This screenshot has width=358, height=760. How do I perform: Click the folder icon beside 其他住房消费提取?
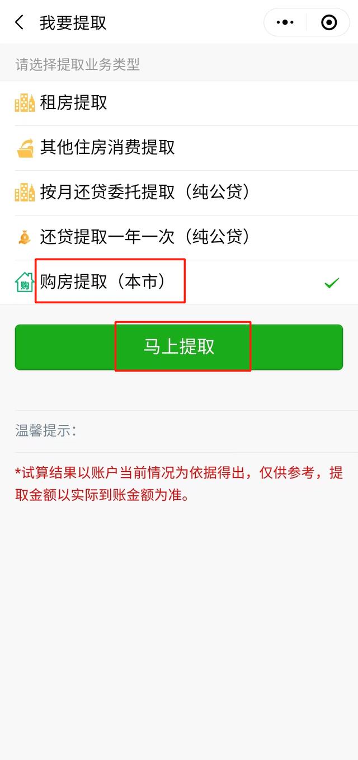coord(25,148)
